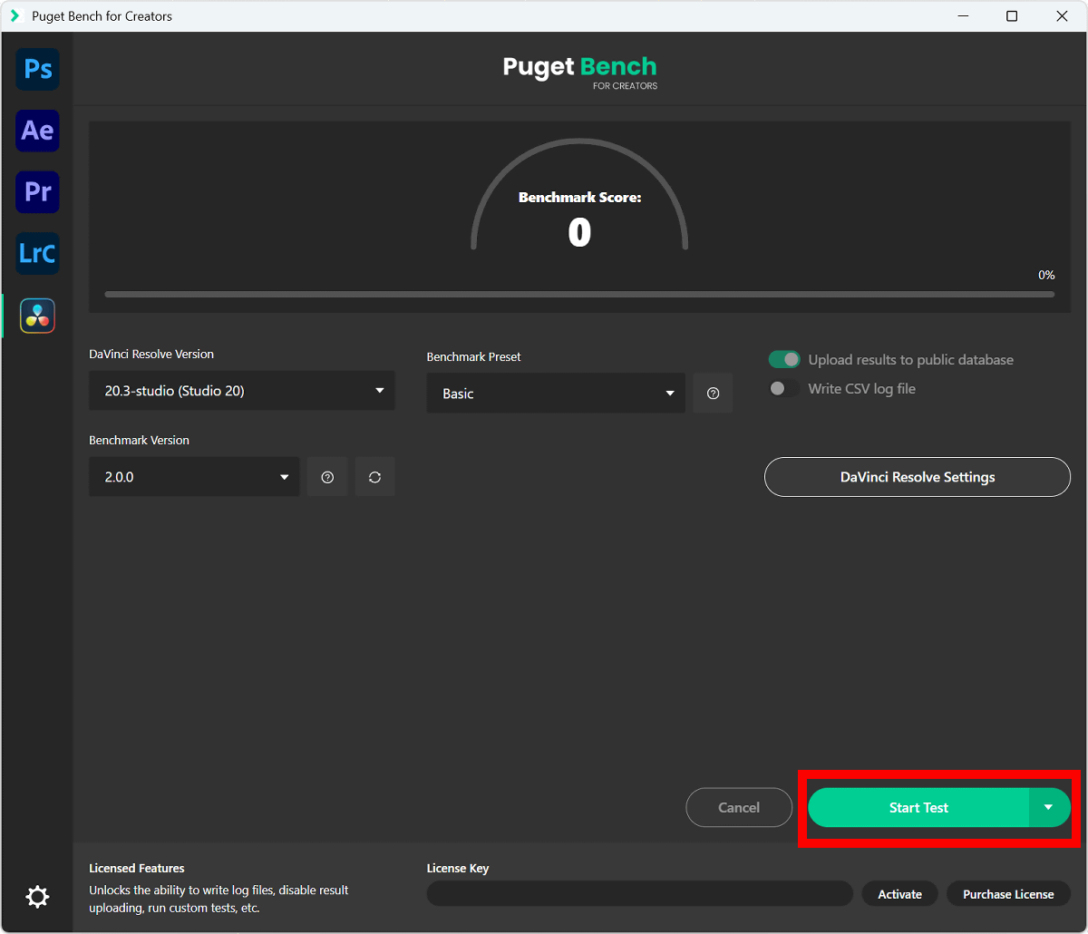Refresh the benchmark version list
Image resolution: width=1088 pixels, height=934 pixels.
click(374, 477)
